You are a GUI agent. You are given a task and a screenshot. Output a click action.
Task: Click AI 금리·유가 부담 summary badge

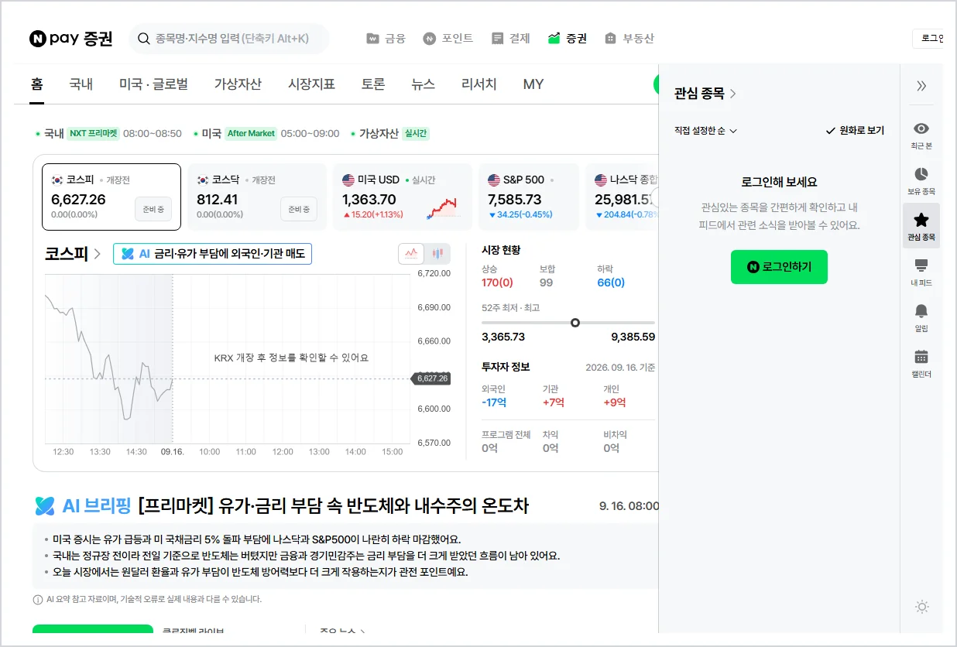coord(212,254)
